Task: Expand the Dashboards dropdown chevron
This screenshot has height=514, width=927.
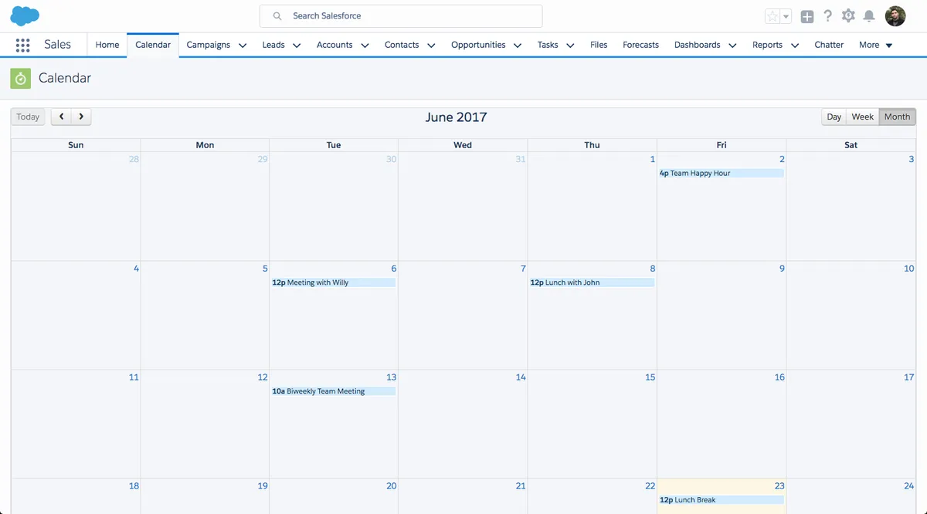Action: [x=732, y=46]
